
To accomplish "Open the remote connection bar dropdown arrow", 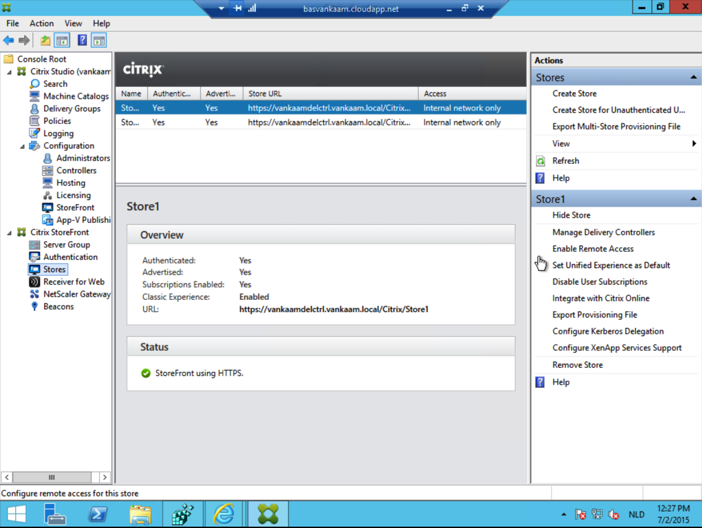I will (221, 9).
